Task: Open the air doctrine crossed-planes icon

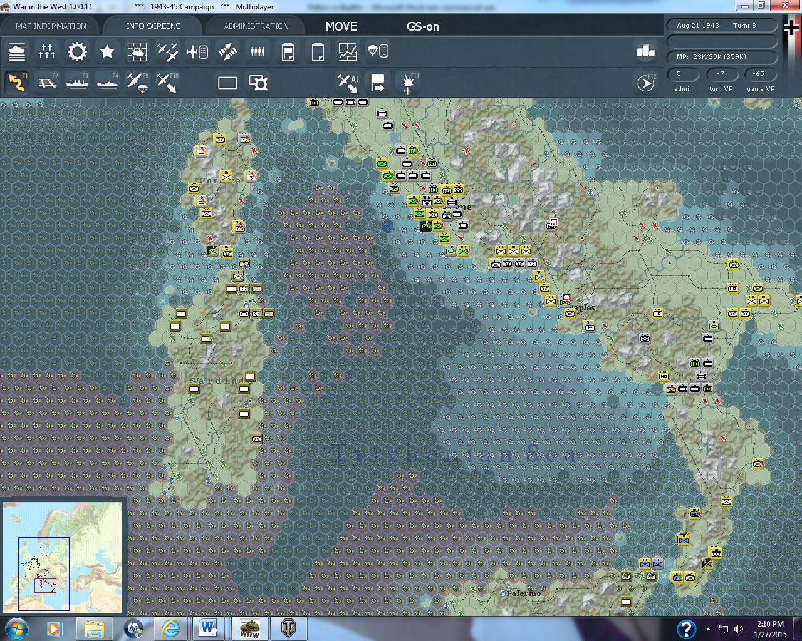Action: [x=167, y=51]
